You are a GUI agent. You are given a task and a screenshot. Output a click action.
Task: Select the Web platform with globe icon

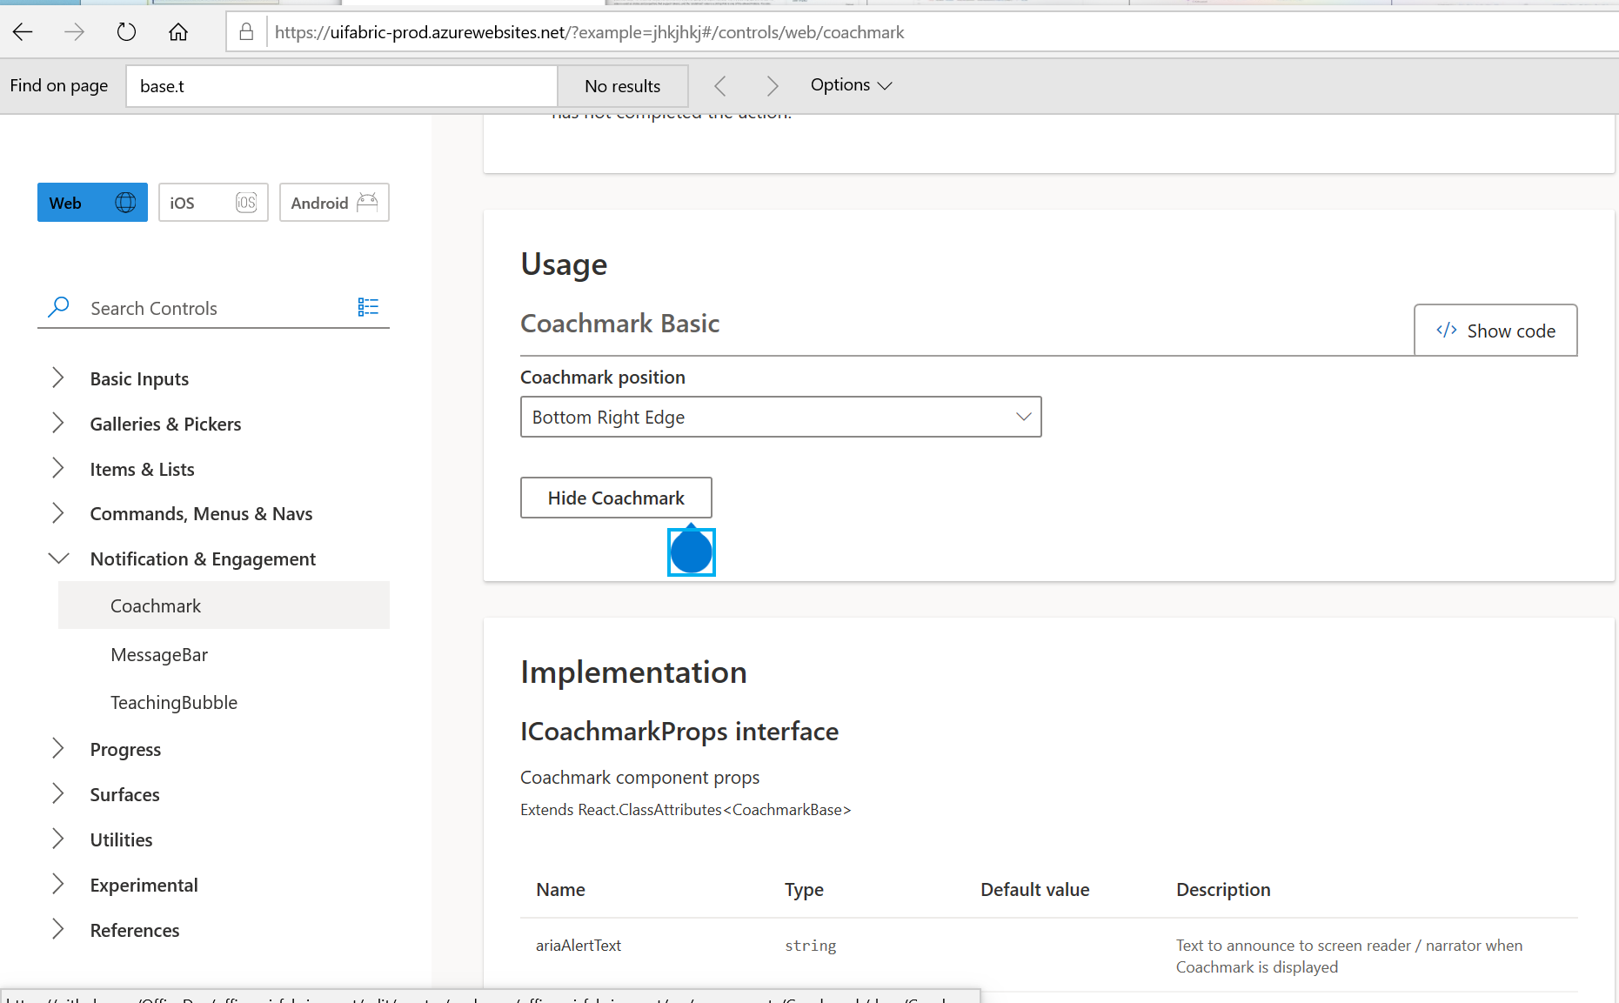tap(91, 202)
